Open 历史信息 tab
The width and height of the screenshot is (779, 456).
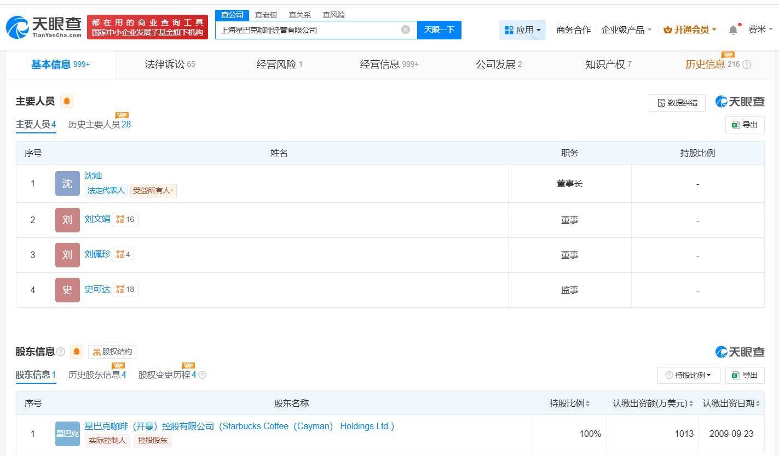[712, 65]
